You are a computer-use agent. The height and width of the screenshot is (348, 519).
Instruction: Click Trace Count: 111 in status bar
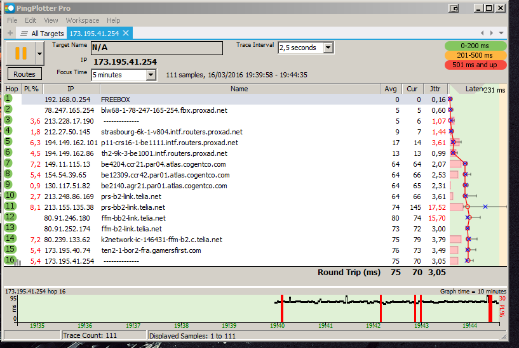click(90, 335)
